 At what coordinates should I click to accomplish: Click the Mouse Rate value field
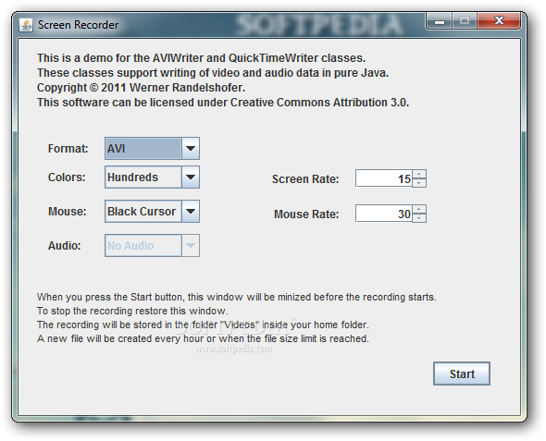click(x=384, y=214)
